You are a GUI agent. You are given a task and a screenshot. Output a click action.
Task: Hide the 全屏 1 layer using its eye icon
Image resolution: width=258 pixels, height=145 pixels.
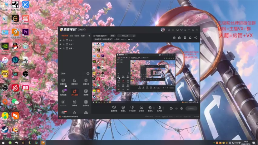(60, 49)
